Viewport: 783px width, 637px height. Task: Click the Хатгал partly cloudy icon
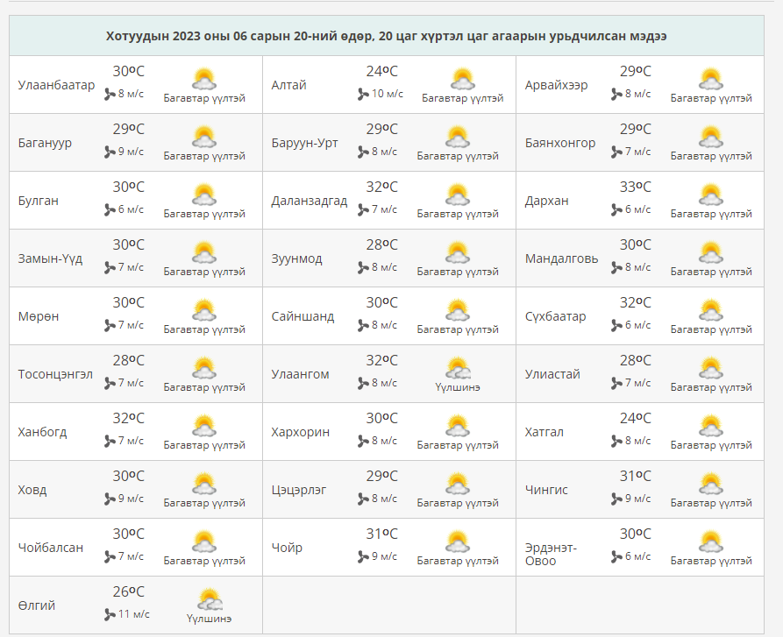[x=710, y=426]
